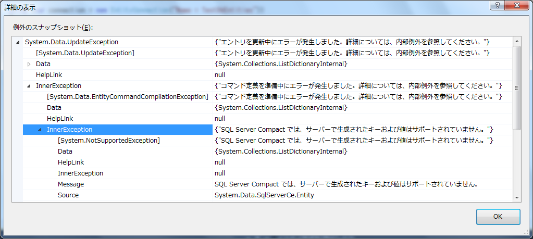The height and width of the screenshot is (239, 533).
Task: Click the innermost InnerException null row
Action: (x=267, y=173)
